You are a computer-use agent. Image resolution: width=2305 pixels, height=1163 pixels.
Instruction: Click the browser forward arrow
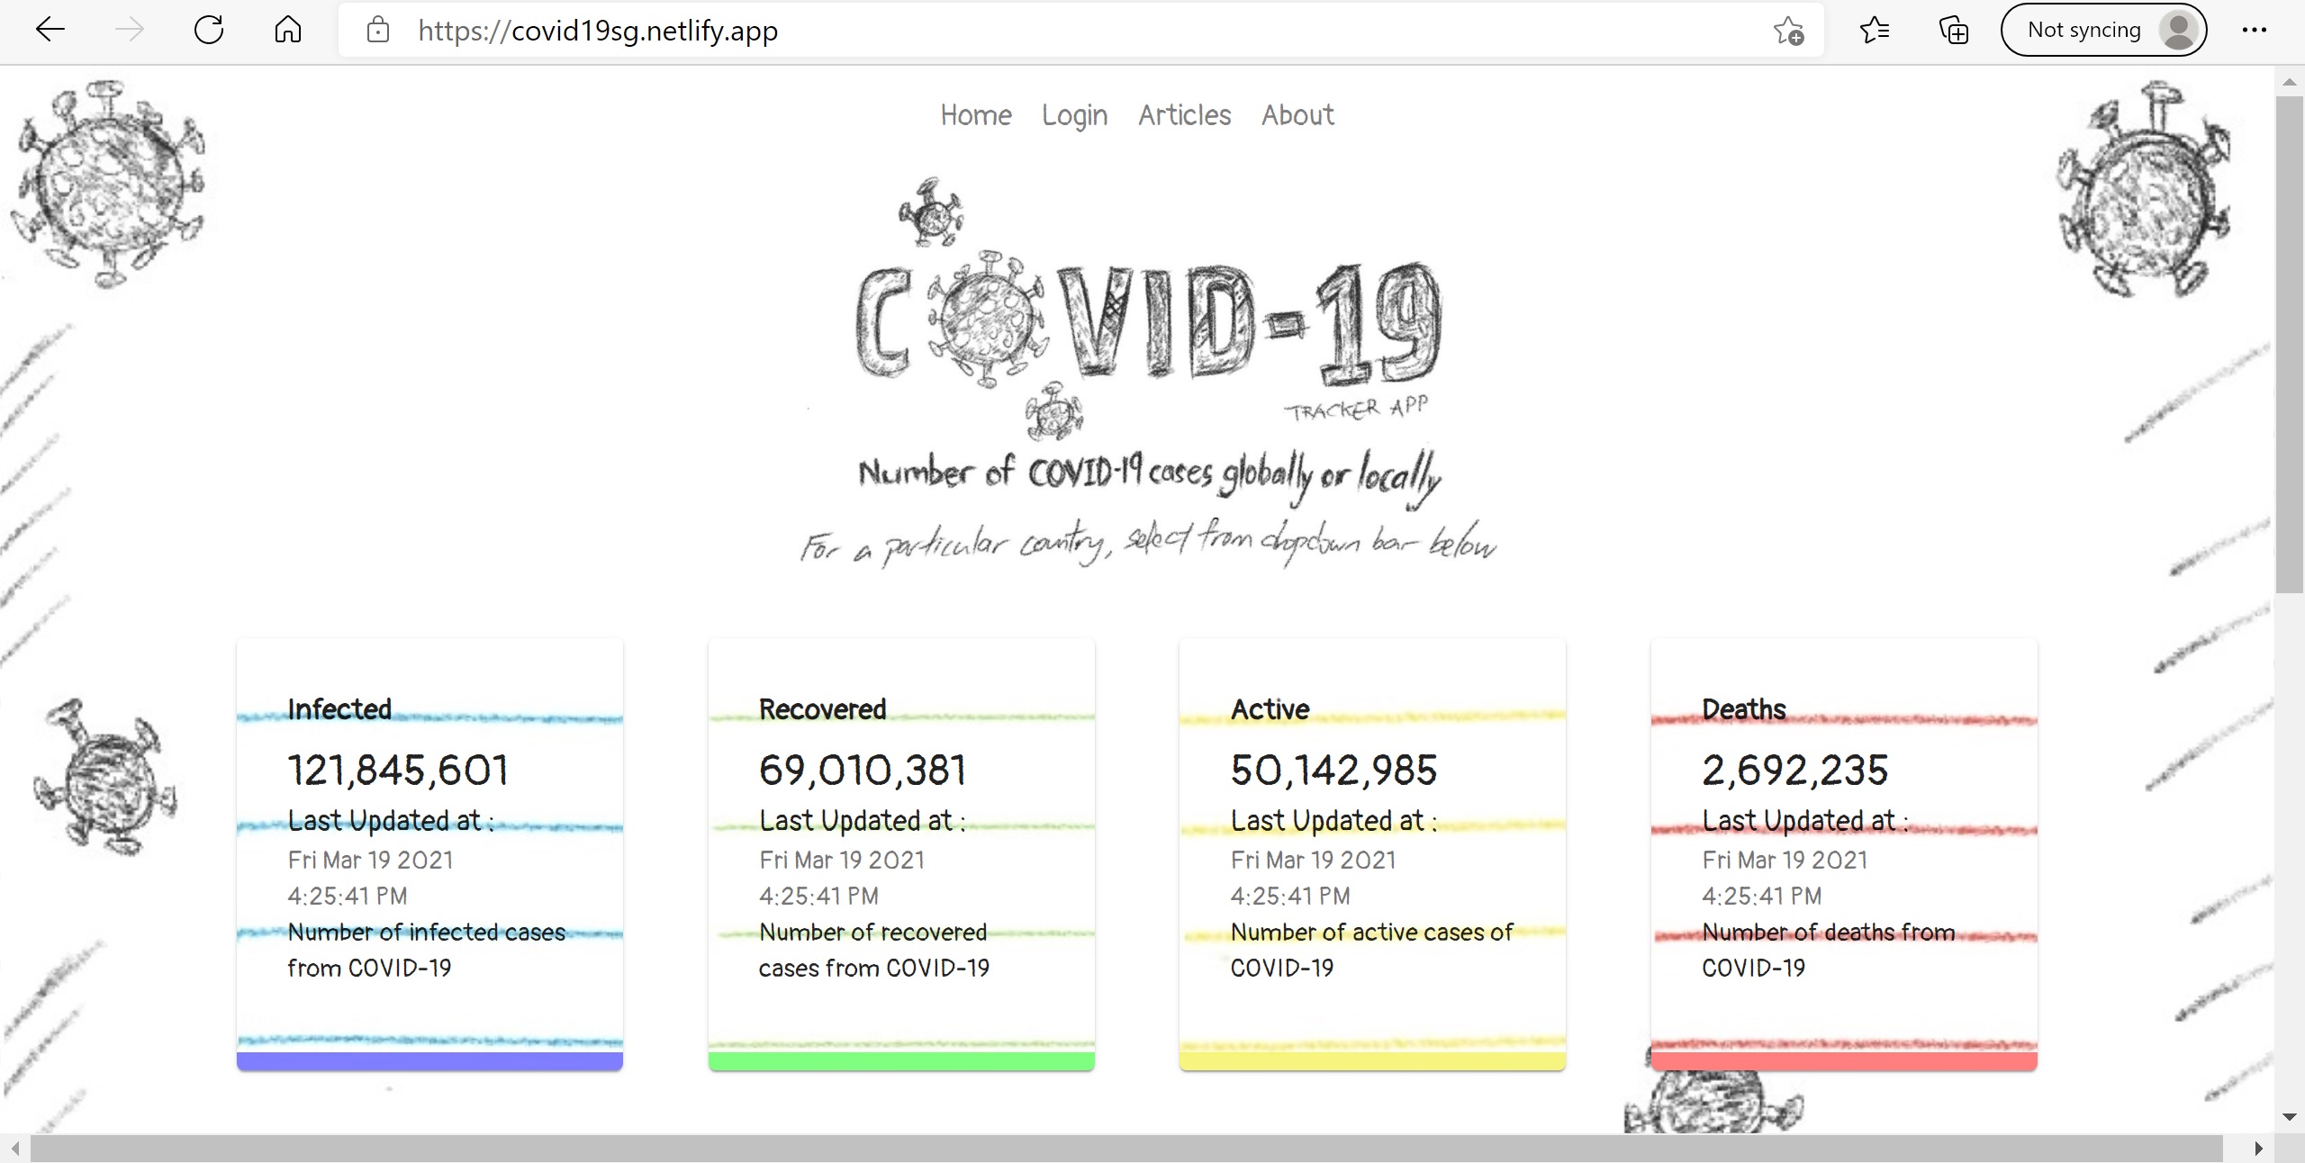coord(130,30)
